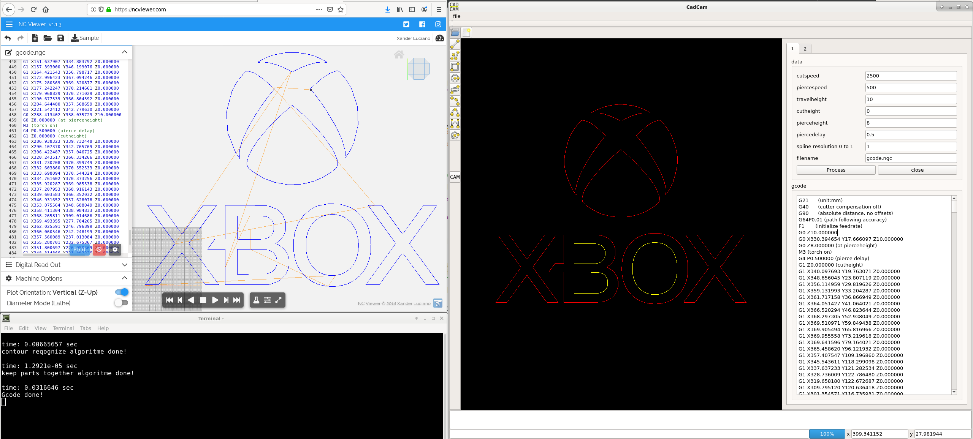Click the close button beside Process
Viewport: 973px width, 439px height.
pyautogui.click(x=917, y=170)
